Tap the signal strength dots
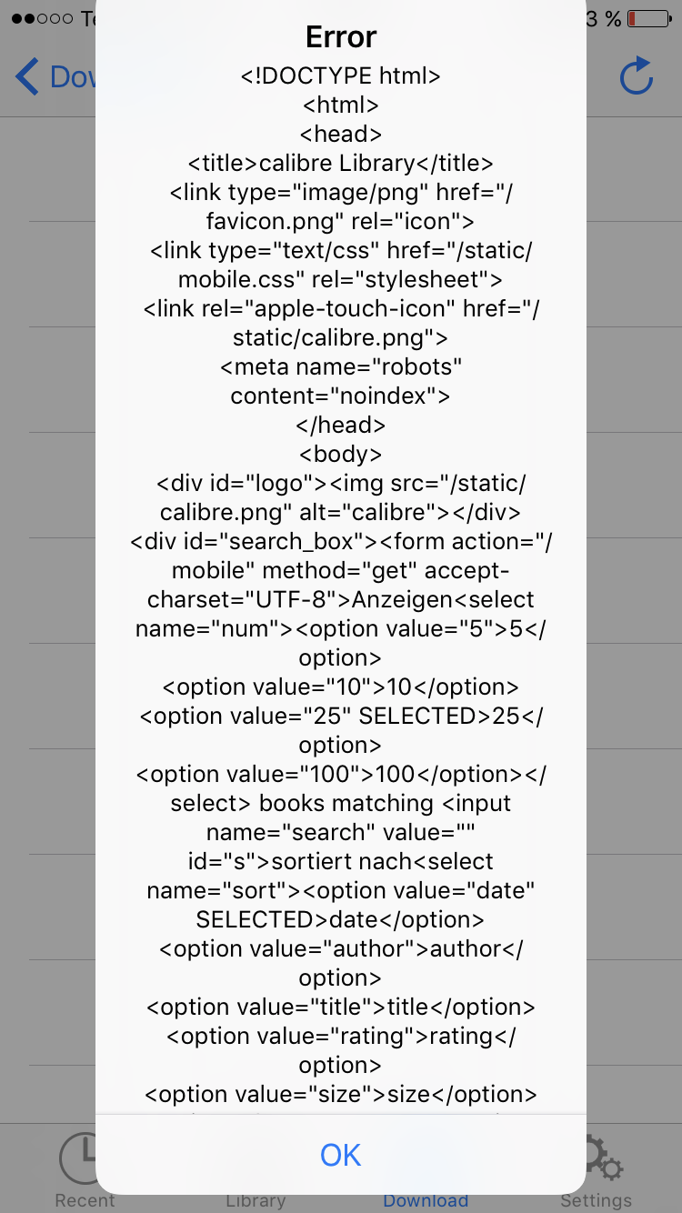The width and height of the screenshot is (682, 1213). pyautogui.click(x=42, y=18)
